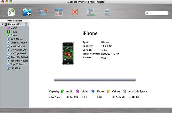Click the eject icon beside iPhone device
This screenshot has height=113, width=172.
[x=26, y=24]
